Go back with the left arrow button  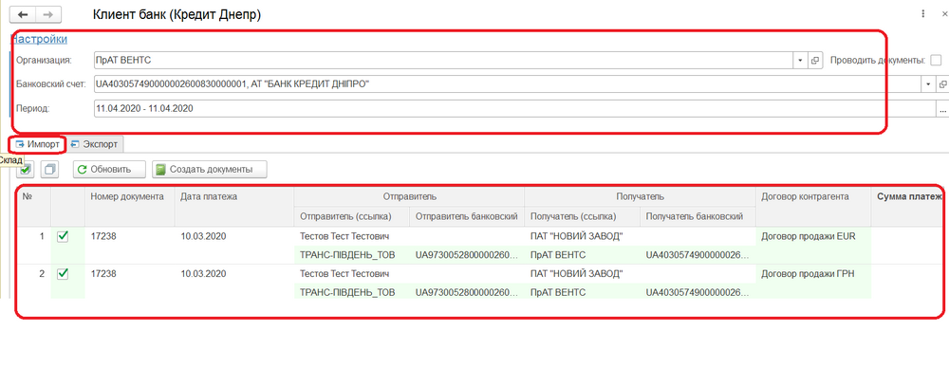click(x=24, y=14)
